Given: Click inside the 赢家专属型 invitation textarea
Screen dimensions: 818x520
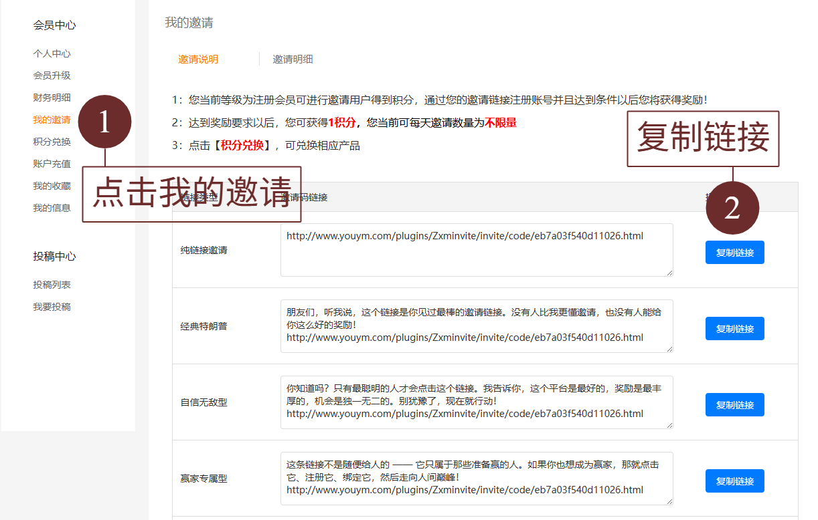Looking at the screenshot, I should pyautogui.click(x=477, y=479).
